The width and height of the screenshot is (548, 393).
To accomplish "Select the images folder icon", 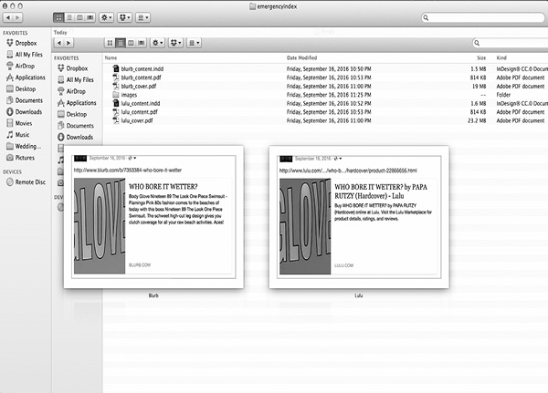I will point(116,95).
